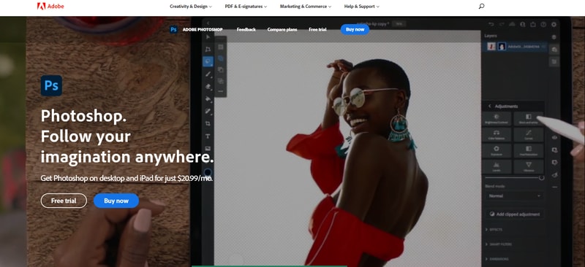Choose Vibrance adjustment tile
Image resolution: width=585 pixels, height=267 pixels.
click(x=528, y=166)
